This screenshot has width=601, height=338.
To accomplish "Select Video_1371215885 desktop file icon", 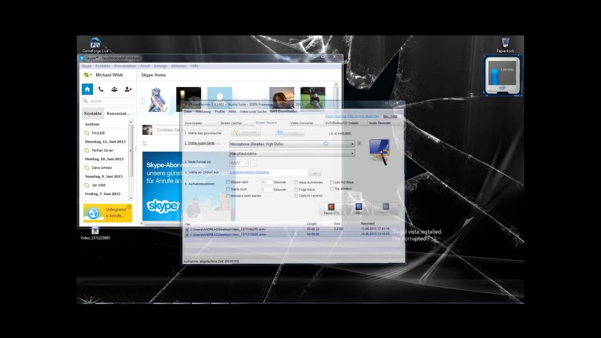I will coord(95,233).
